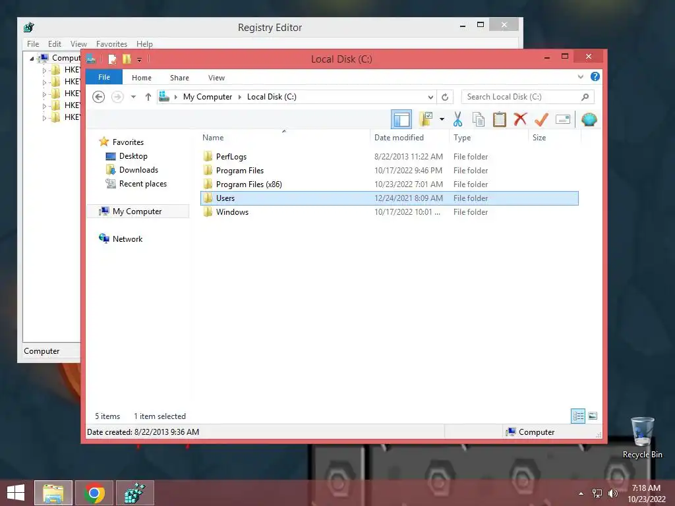Open Favorites menu in Registry Editor
675x506 pixels.
pos(111,44)
